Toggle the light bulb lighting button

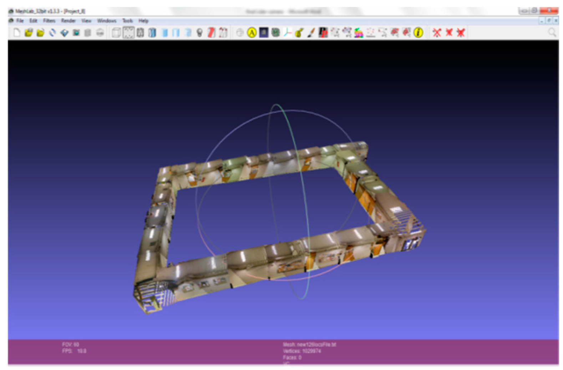pos(199,33)
